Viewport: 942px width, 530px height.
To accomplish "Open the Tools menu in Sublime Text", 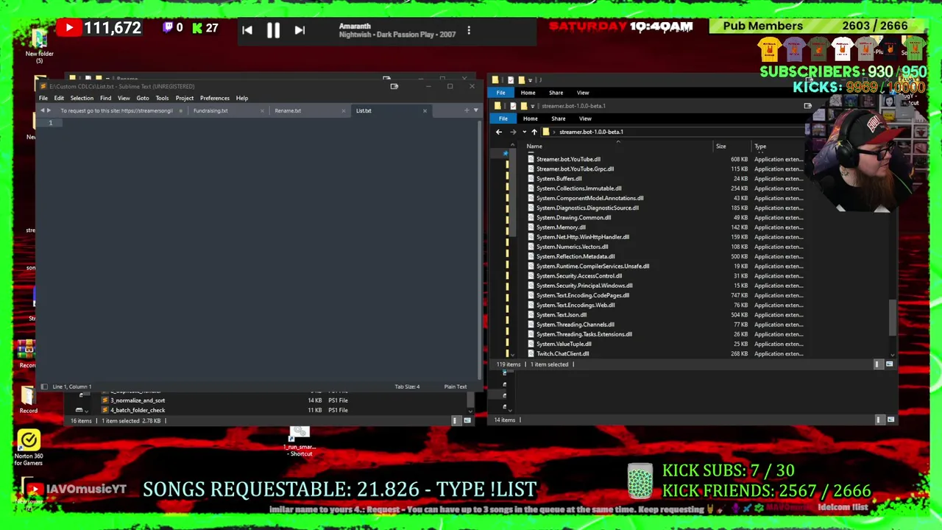I will [162, 98].
